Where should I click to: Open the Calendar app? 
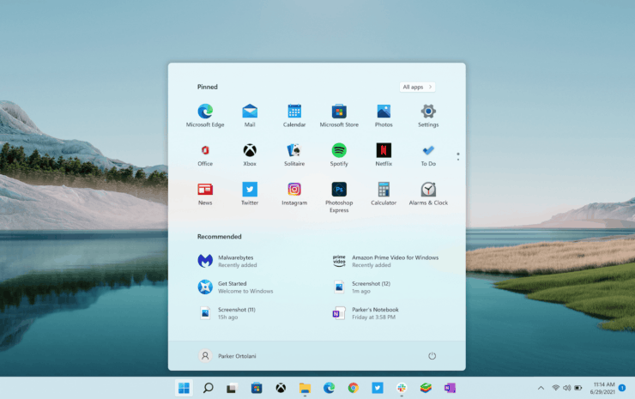[294, 116]
